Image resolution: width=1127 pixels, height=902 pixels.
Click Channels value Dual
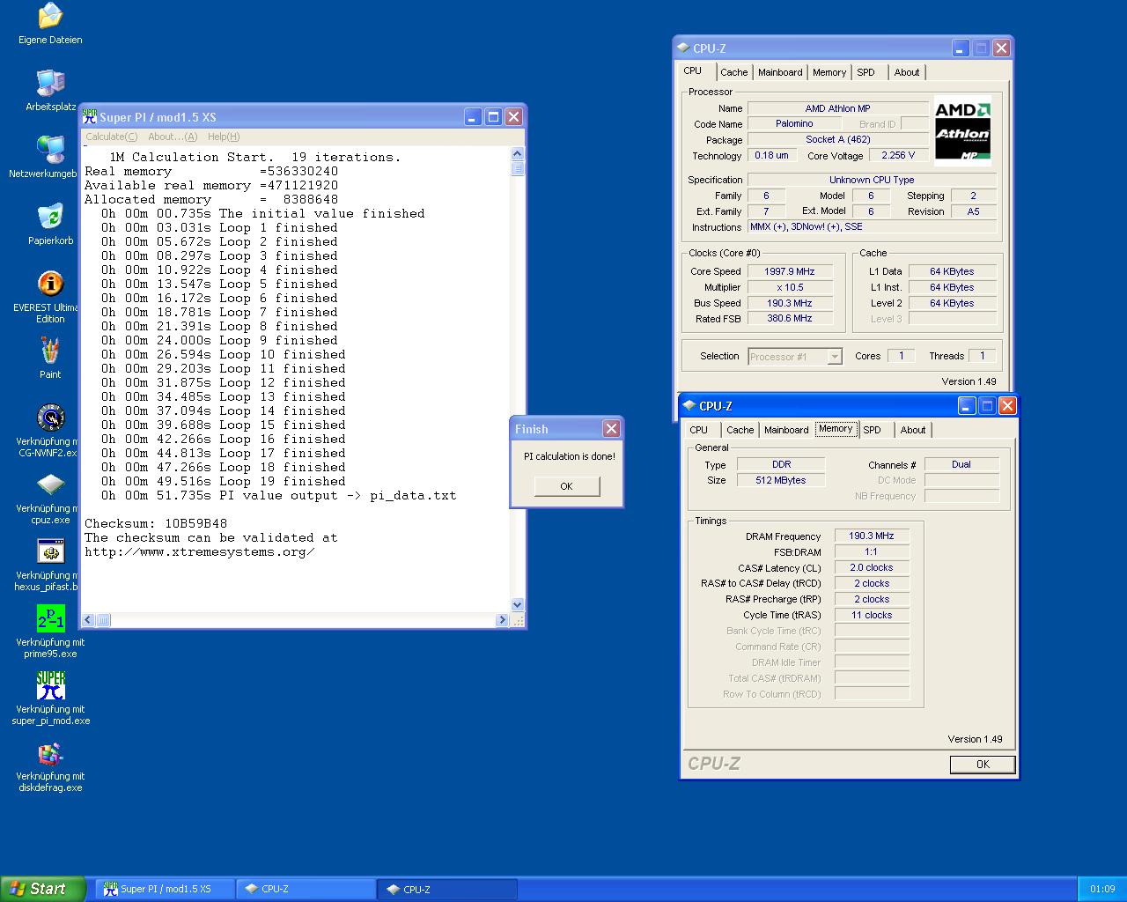click(x=961, y=464)
